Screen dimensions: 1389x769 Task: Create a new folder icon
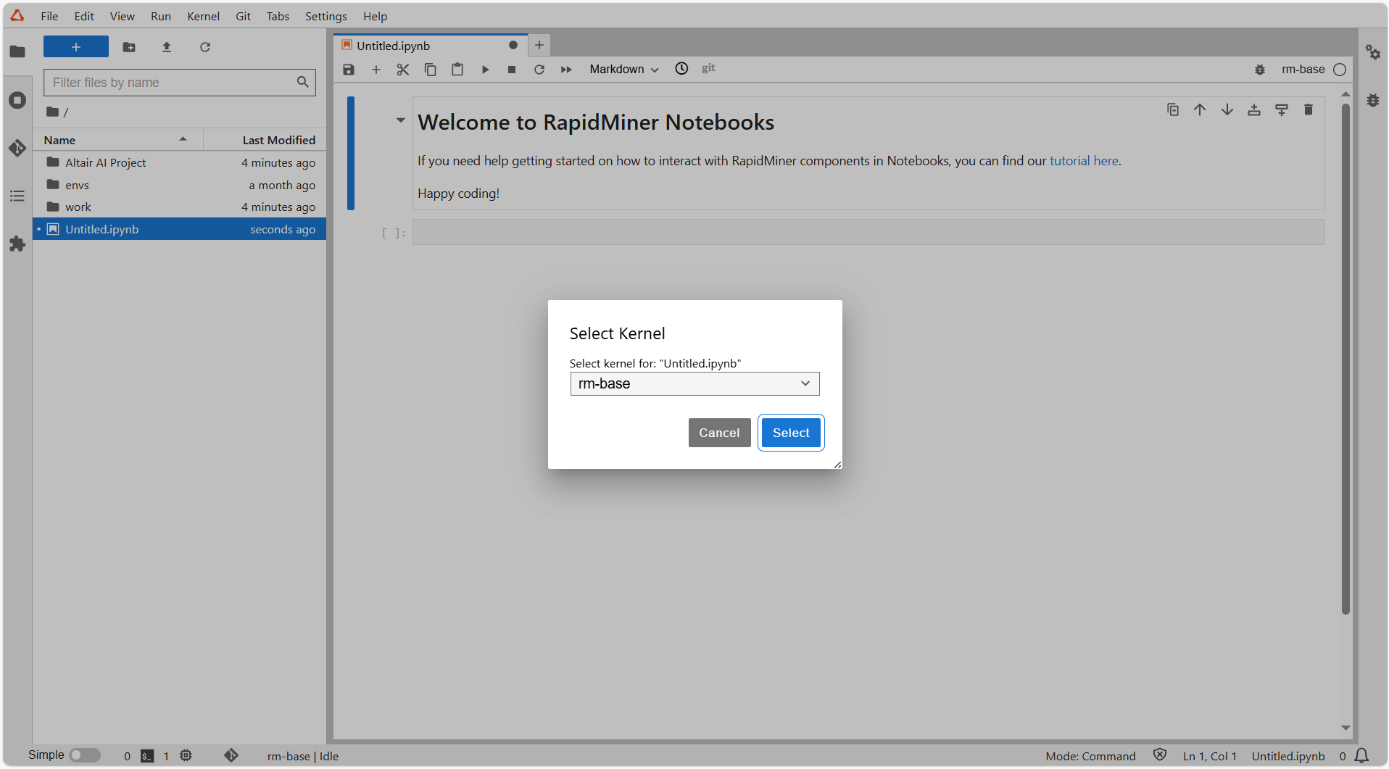(x=129, y=47)
